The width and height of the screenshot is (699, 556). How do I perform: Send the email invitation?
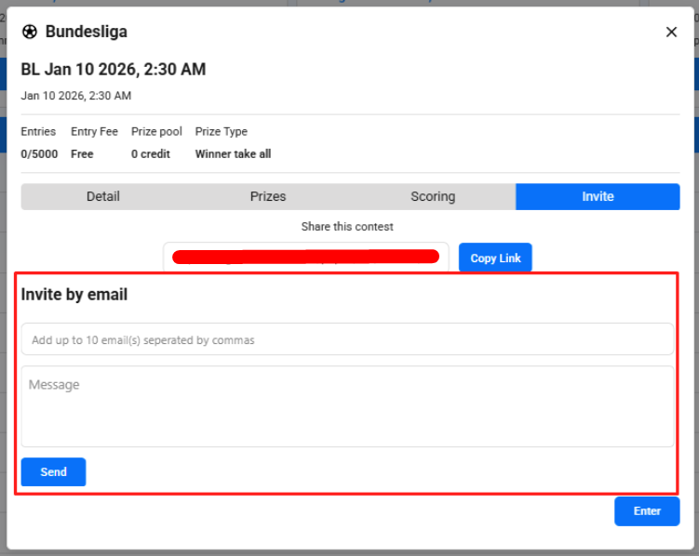point(53,471)
